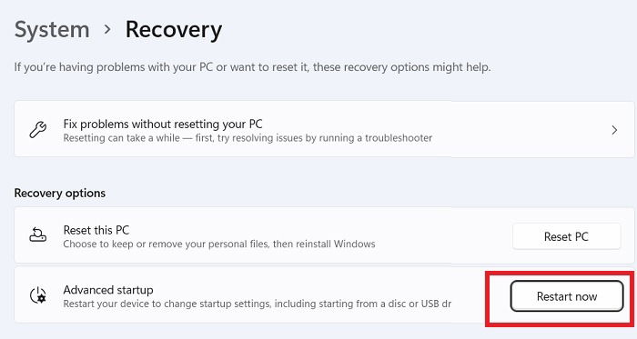Open the Fix problems chevron arrow
This screenshot has height=339, width=637.
click(614, 130)
